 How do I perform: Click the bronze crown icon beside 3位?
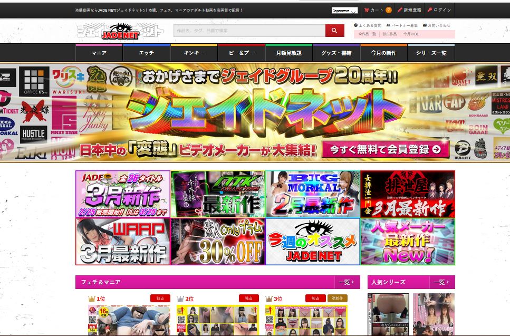click(268, 299)
